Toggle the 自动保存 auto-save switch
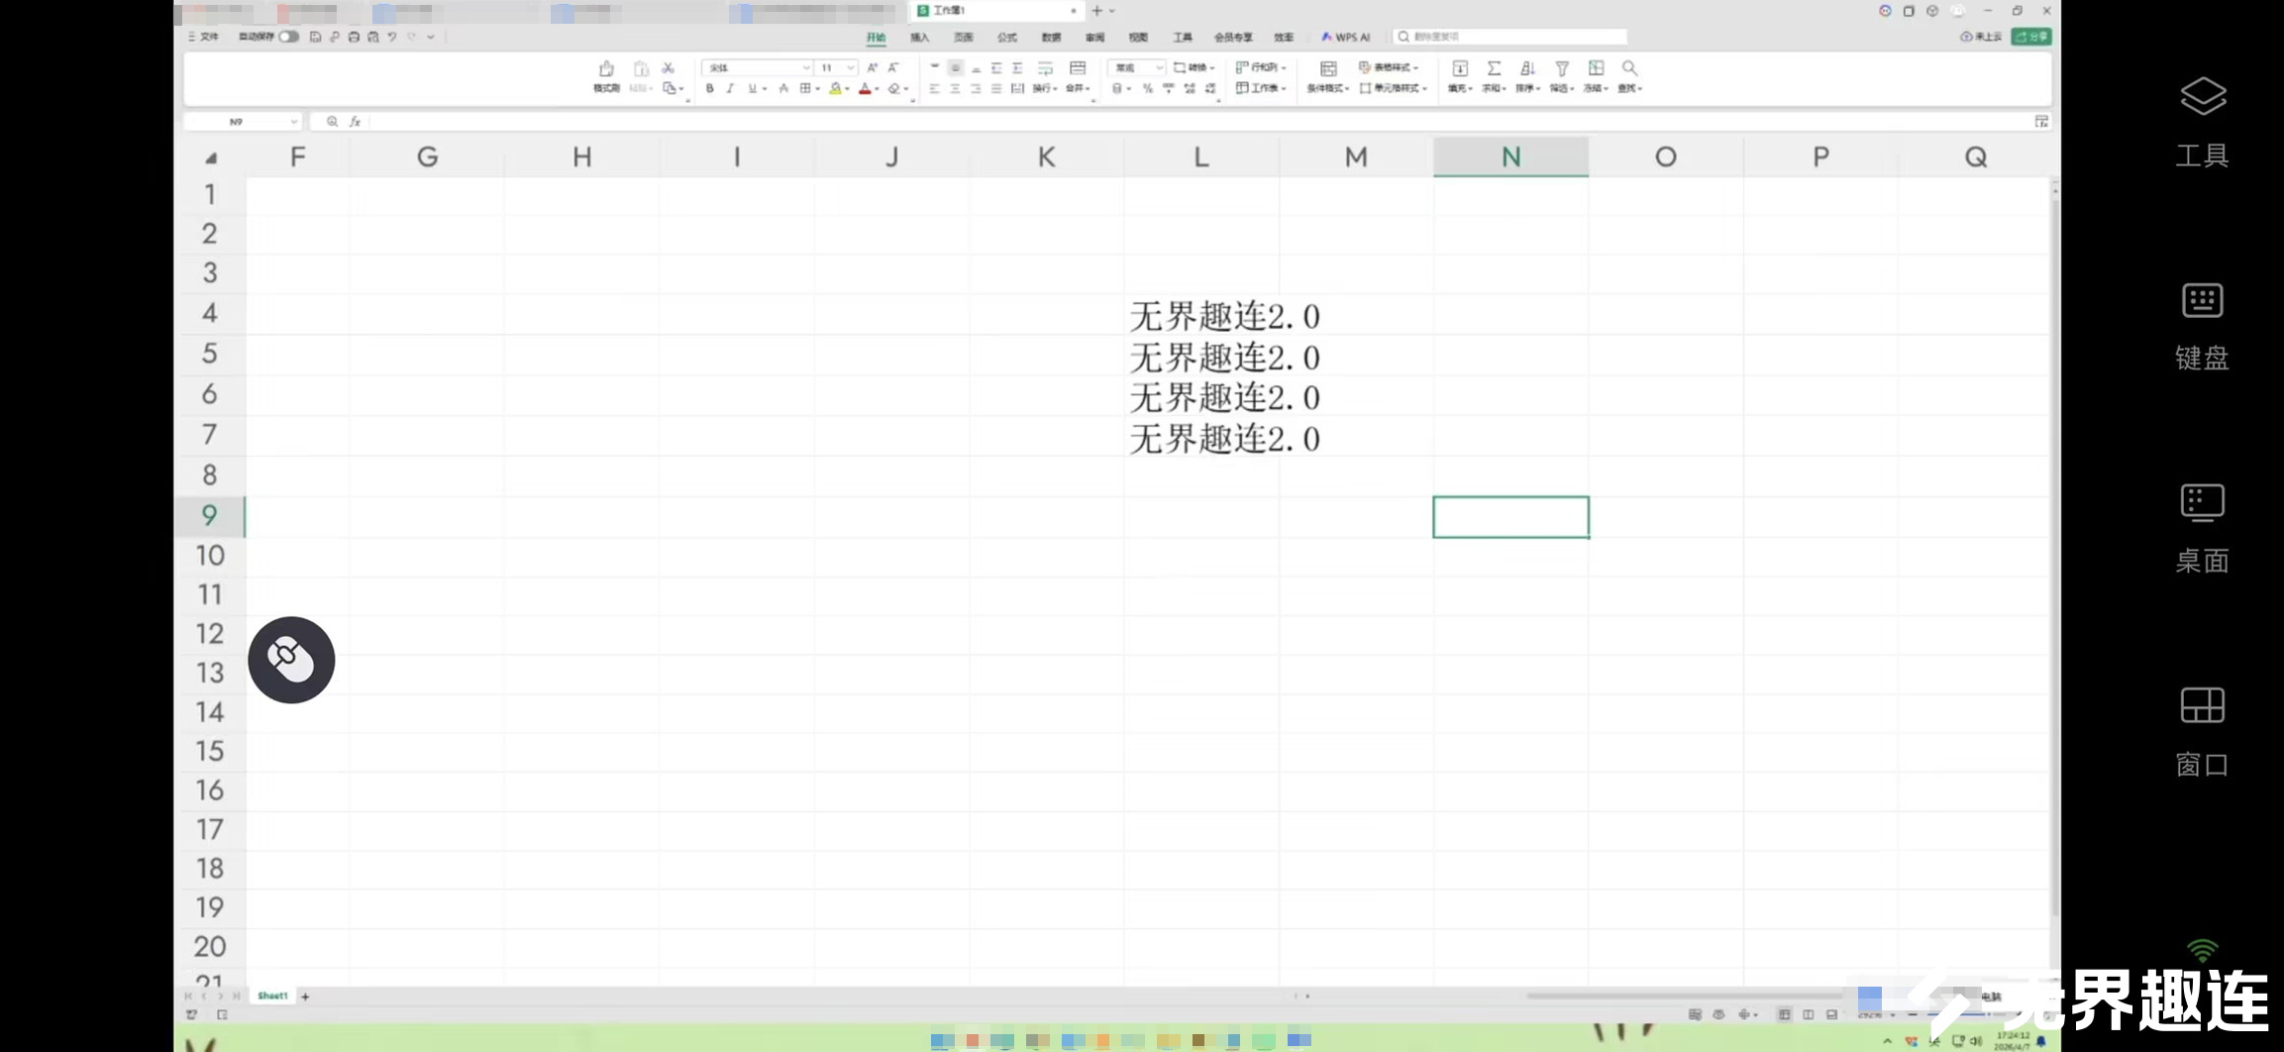The height and width of the screenshot is (1052, 2284). pyautogui.click(x=288, y=37)
